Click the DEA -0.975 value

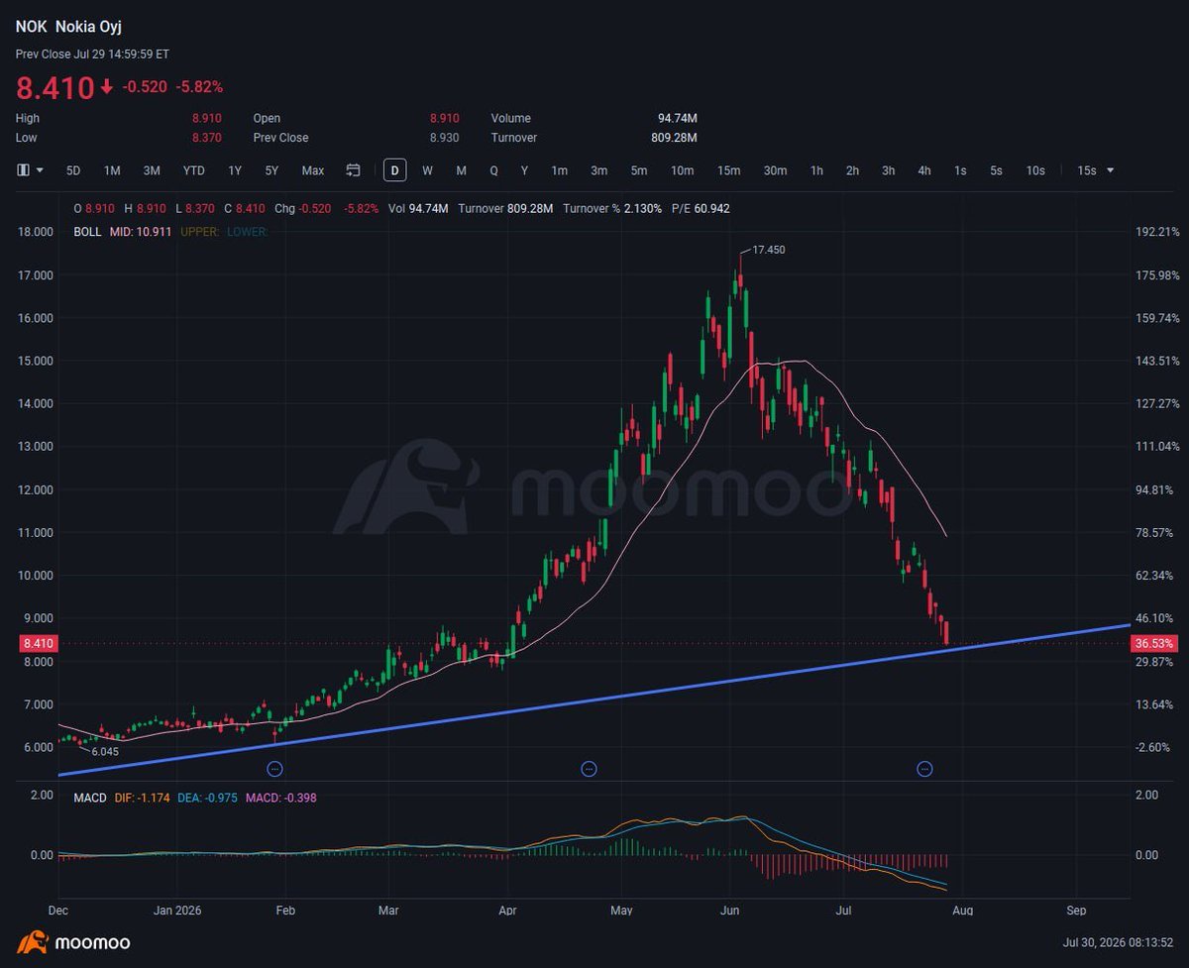(x=209, y=797)
